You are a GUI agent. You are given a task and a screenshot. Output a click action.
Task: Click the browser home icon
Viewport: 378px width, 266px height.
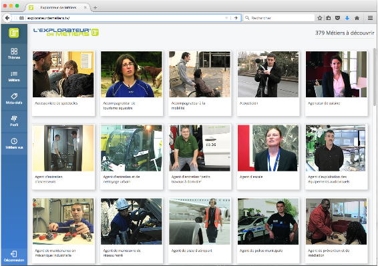pyautogui.click(x=357, y=18)
